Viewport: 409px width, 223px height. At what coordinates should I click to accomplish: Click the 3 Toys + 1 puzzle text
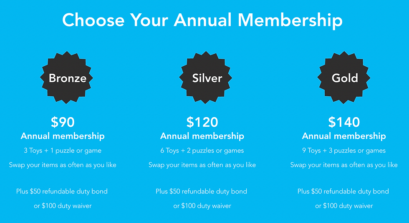point(63,150)
